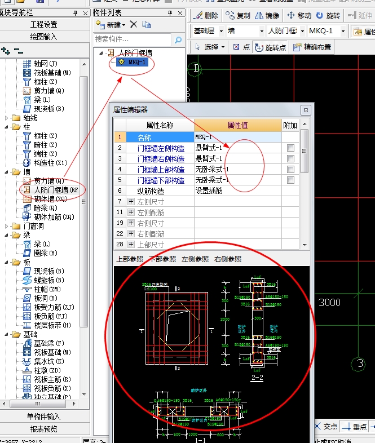Click collapse-all minus icon in navigation bar

[19, 51]
